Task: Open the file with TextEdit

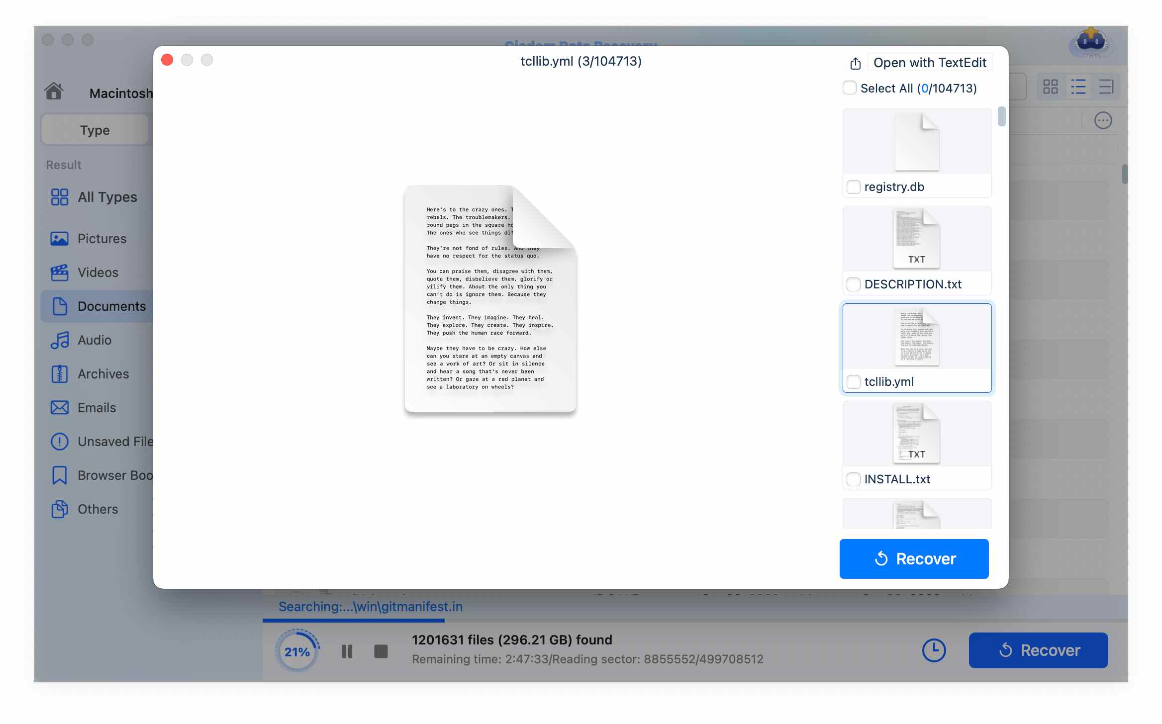Action: click(930, 63)
